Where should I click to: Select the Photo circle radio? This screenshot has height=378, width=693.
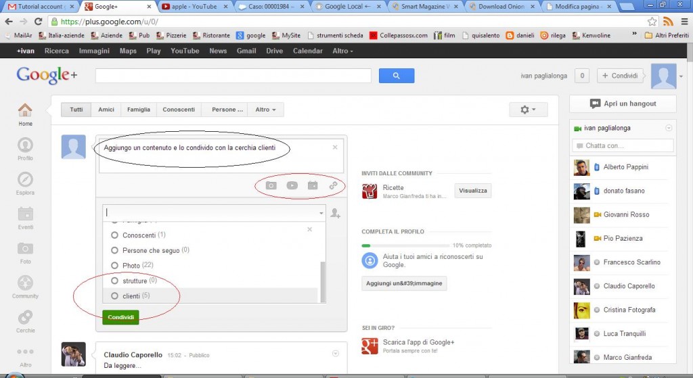(114, 265)
